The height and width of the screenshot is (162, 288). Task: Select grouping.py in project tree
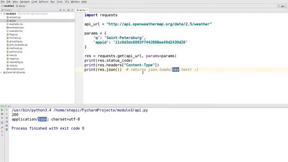[x=14, y=41]
